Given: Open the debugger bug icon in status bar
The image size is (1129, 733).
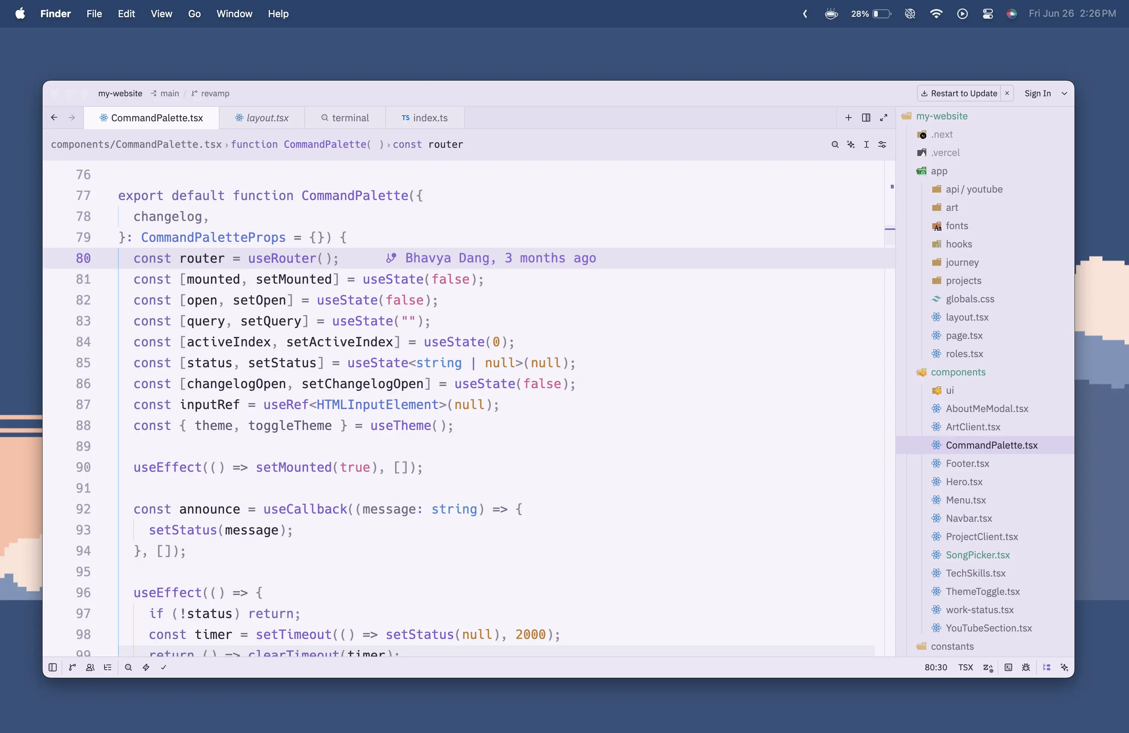Looking at the screenshot, I should pos(1026,667).
